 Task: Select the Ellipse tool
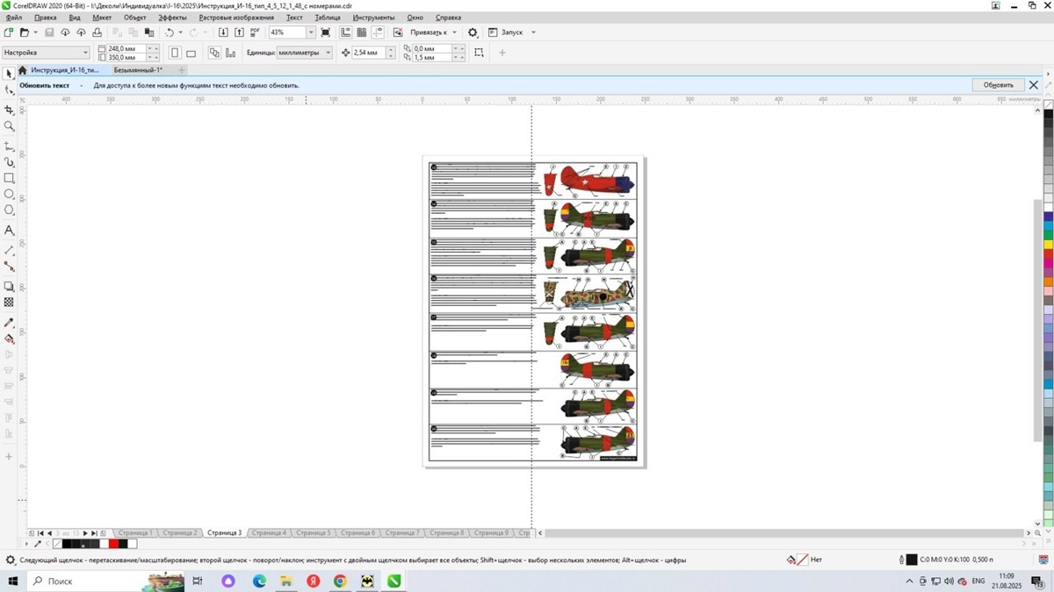click(x=9, y=194)
